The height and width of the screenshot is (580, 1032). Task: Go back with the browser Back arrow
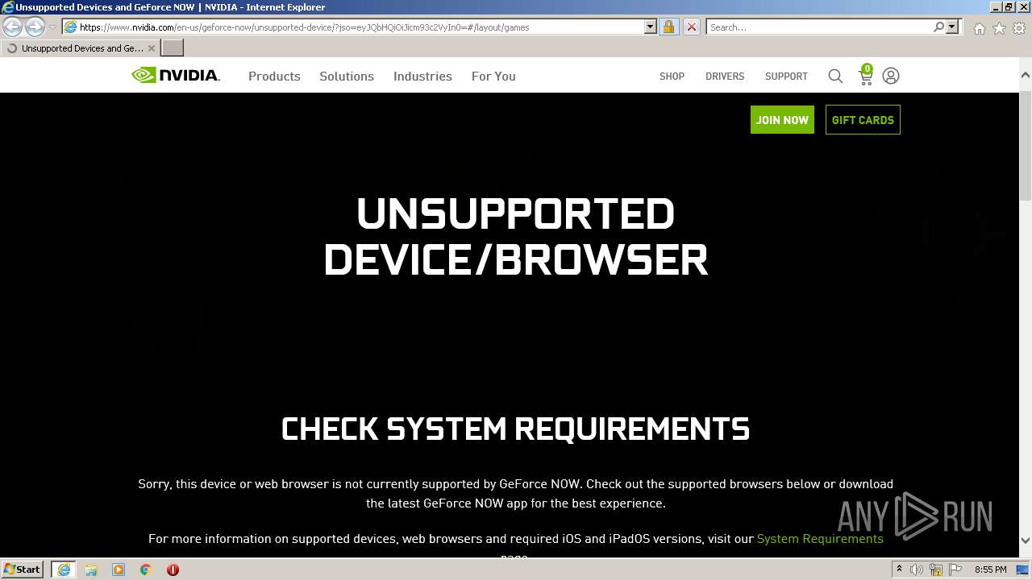[12, 27]
